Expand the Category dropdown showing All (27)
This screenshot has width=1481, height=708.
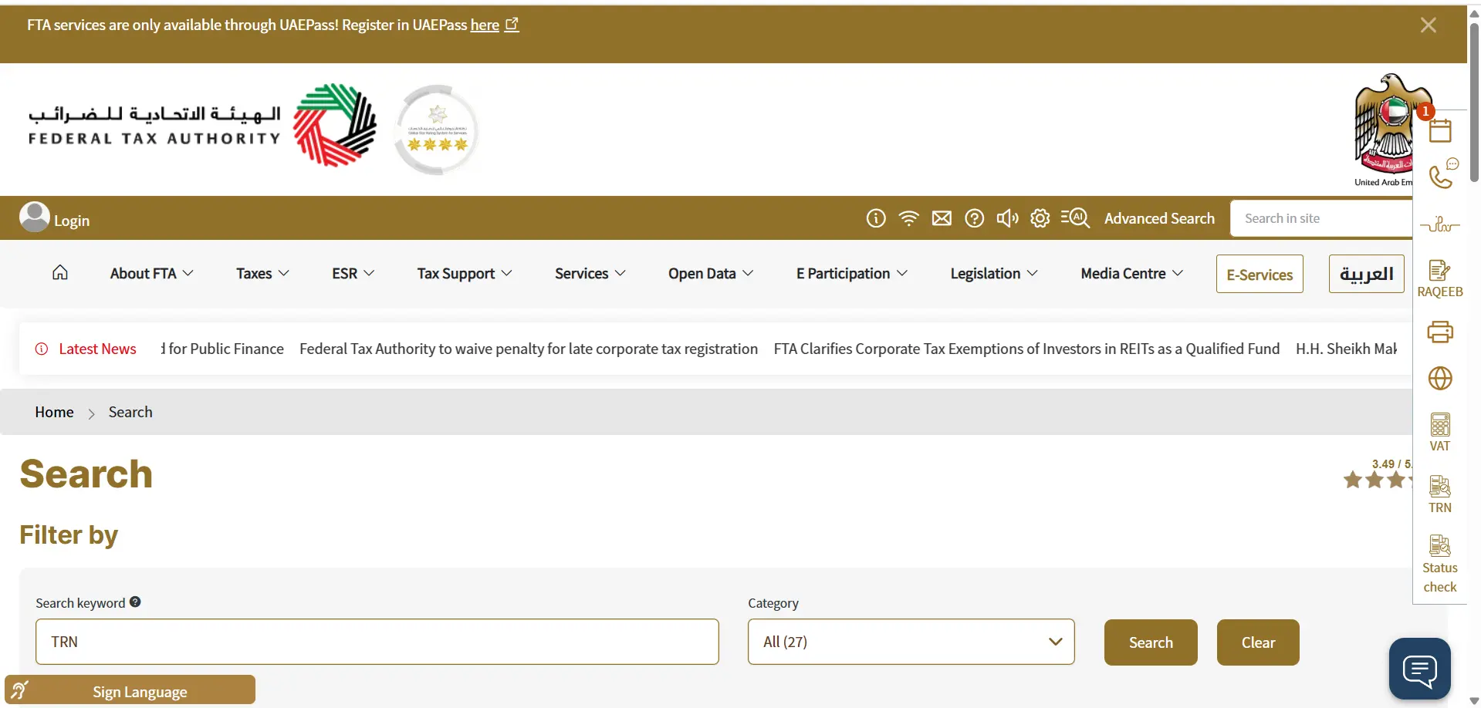[x=911, y=642]
